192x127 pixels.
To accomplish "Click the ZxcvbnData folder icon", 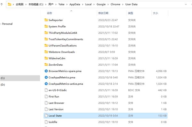I will tap(46, 65).
